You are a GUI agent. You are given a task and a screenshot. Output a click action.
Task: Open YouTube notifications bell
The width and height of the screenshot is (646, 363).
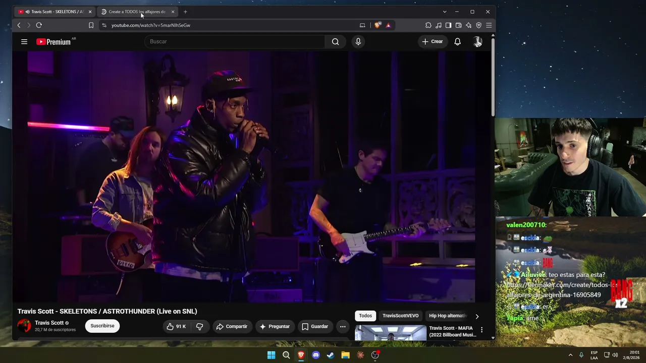tap(457, 41)
